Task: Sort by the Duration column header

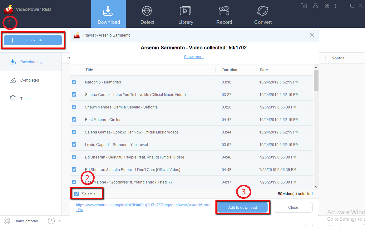Action: point(229,70)
